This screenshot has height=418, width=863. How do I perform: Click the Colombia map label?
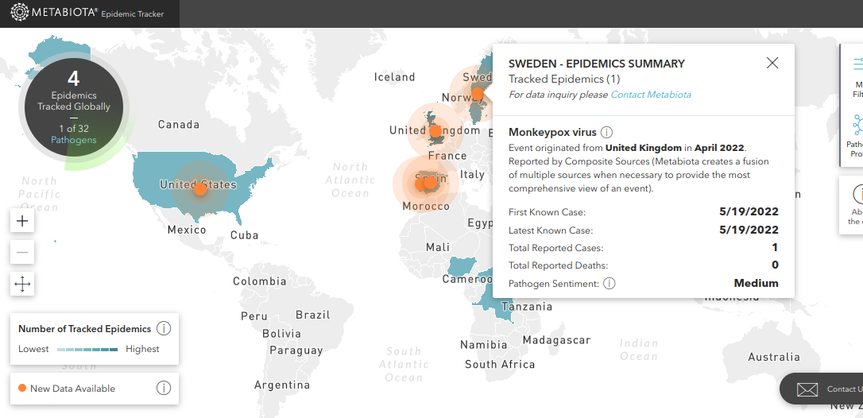pyautogui.click(x=260, y=281)
